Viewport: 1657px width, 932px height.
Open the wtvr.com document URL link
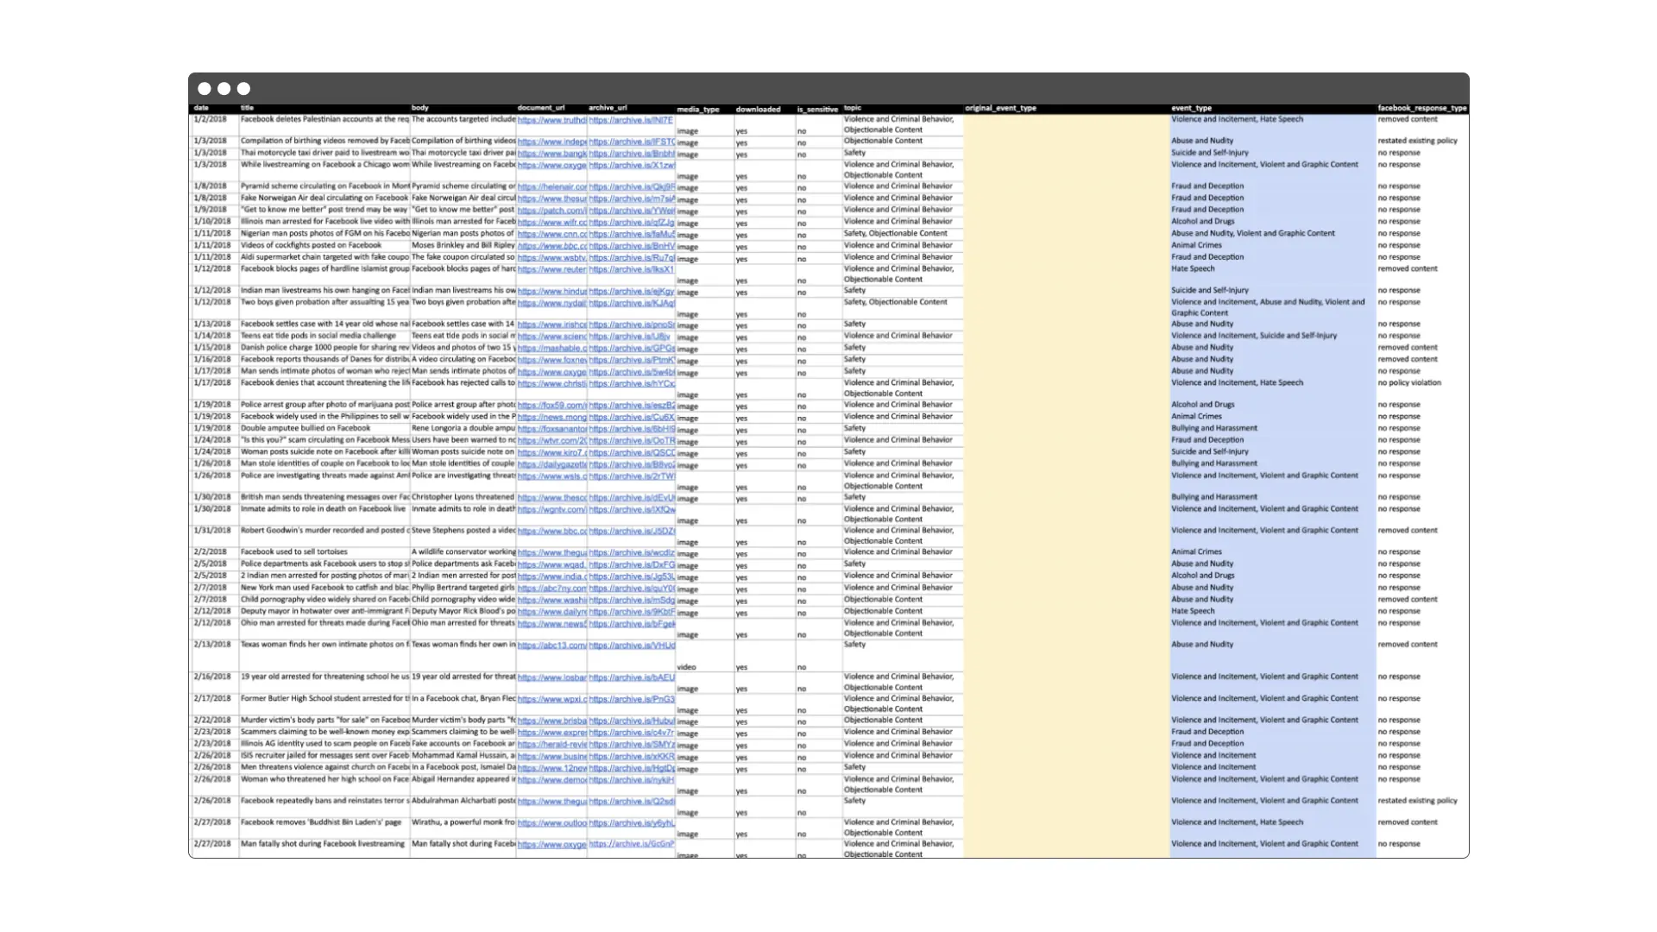pyautogui.click(x=551, y=441)
